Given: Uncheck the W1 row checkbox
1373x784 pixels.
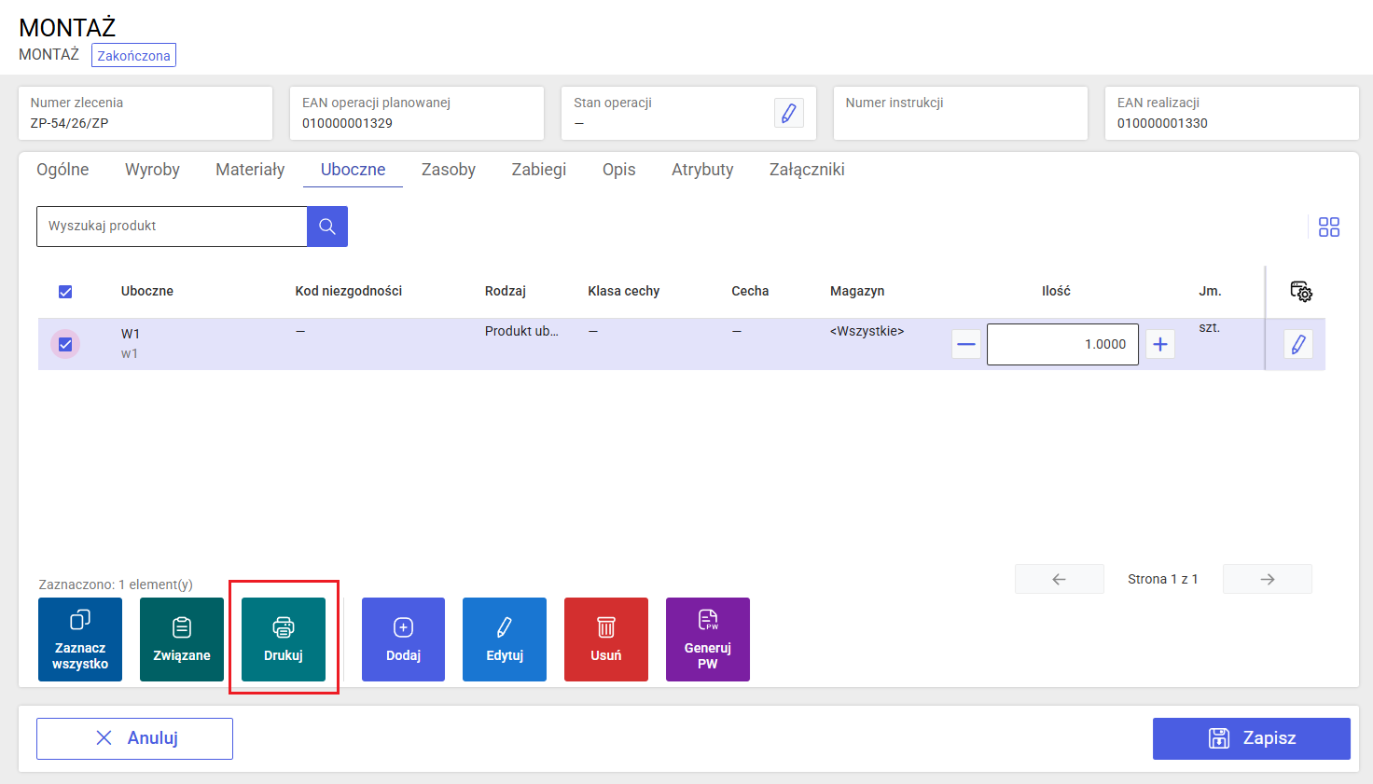Looking at the screenshot, I should point(65,344).
